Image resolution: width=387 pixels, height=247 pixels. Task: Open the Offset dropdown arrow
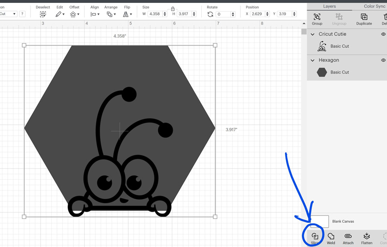tap(78, 15)
